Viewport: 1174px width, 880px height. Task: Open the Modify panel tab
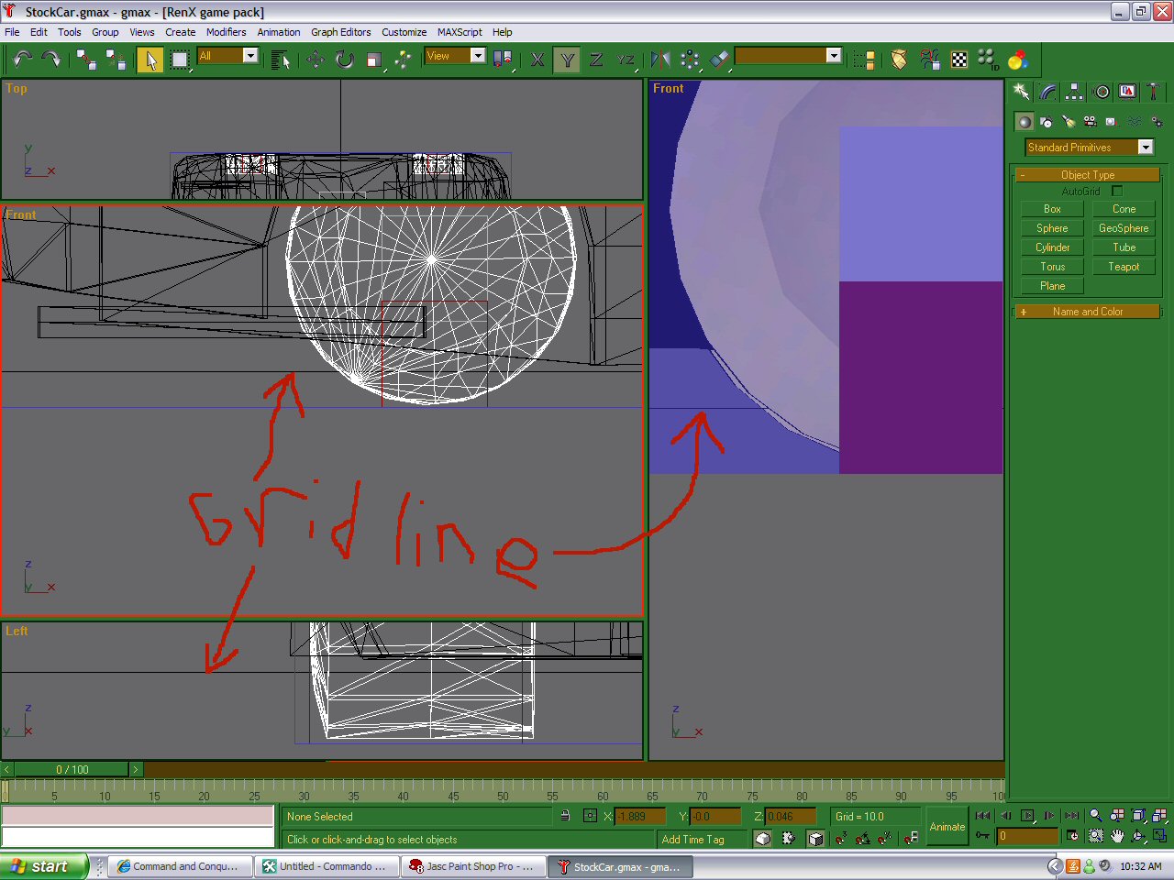click(1047, 92)
